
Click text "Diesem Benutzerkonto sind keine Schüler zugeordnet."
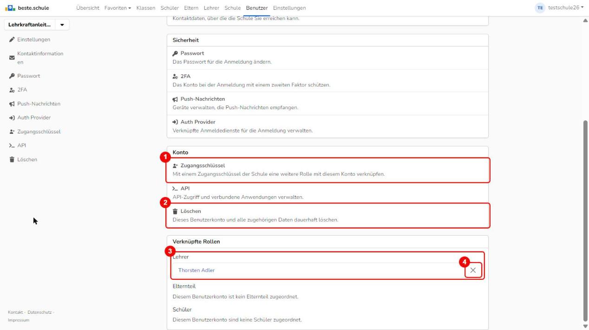(237, 320)
